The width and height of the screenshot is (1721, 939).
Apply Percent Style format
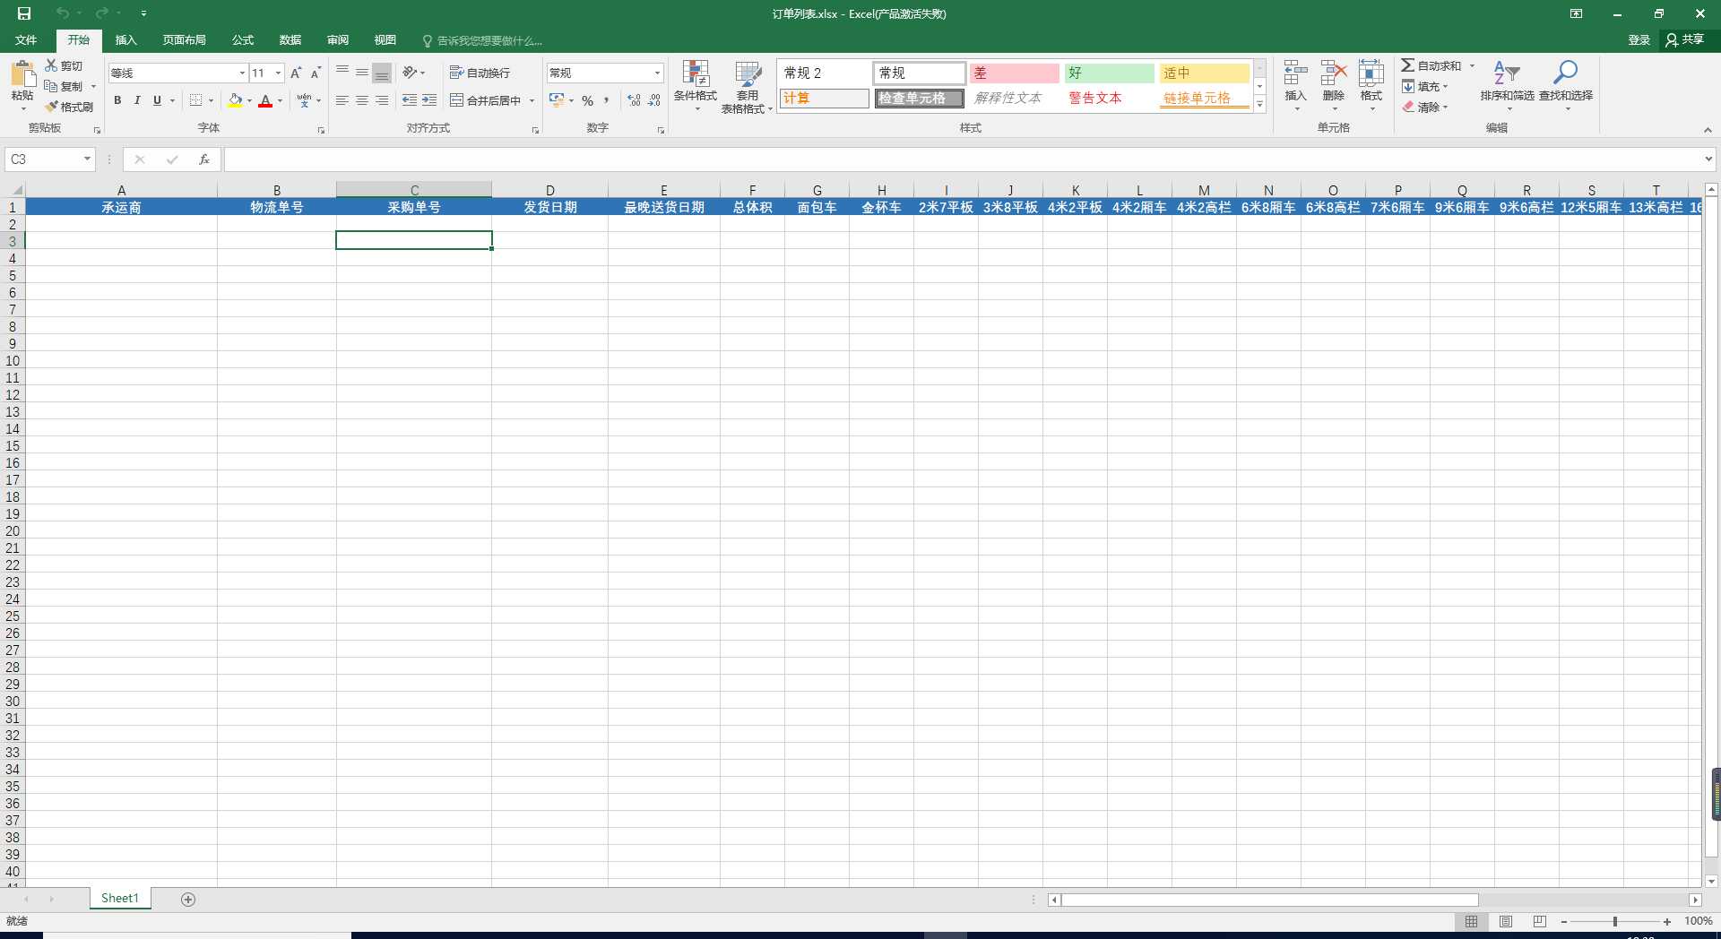coord(588,100)
